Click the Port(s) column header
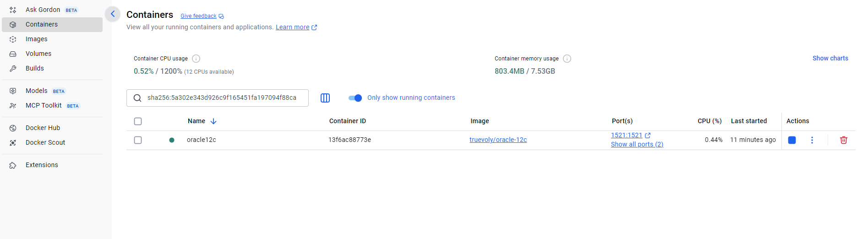The height and width of the screenshot is (239, 857). (x=622, y=121)
